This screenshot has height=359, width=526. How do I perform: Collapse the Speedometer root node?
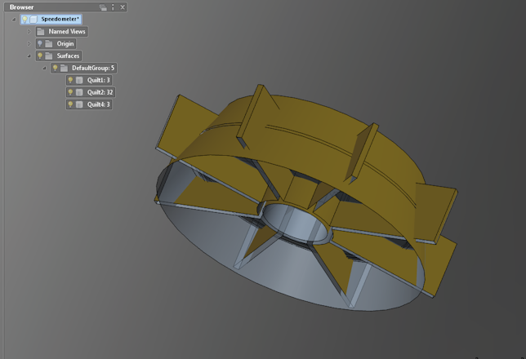point(14,20)
